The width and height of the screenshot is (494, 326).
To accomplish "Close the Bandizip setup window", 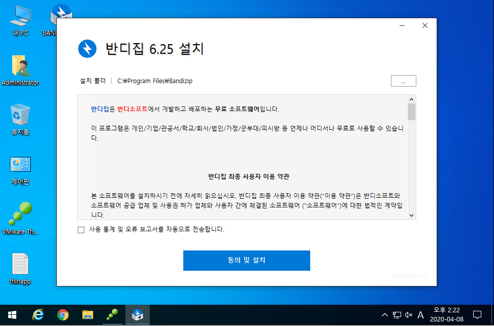I will (x=424, y=26).
